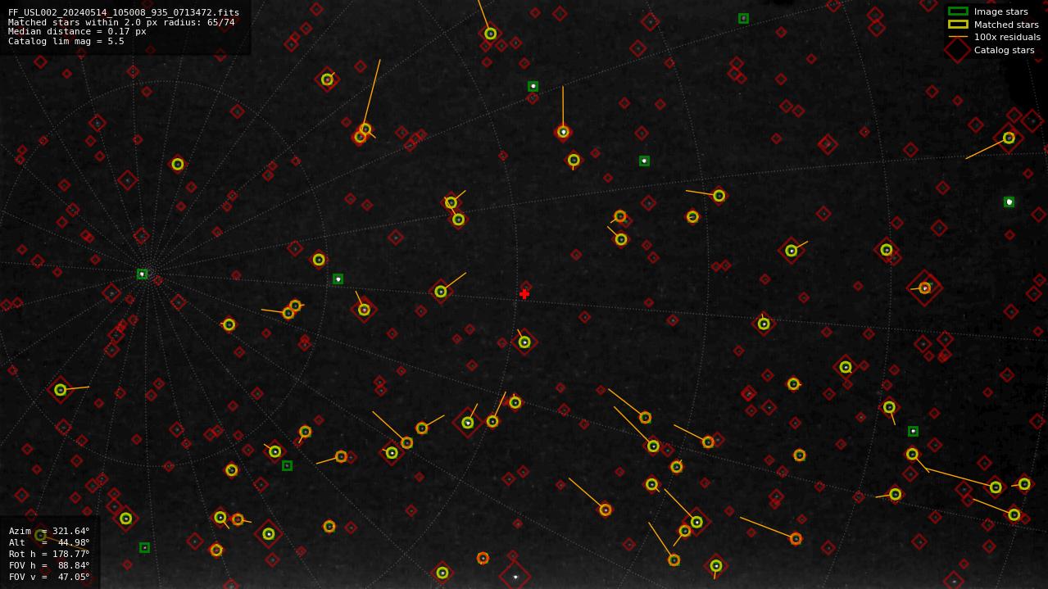This screenshot has width=1048, height=589.
Task: Click the red cross field-center marker
Action: click(524, 294)
